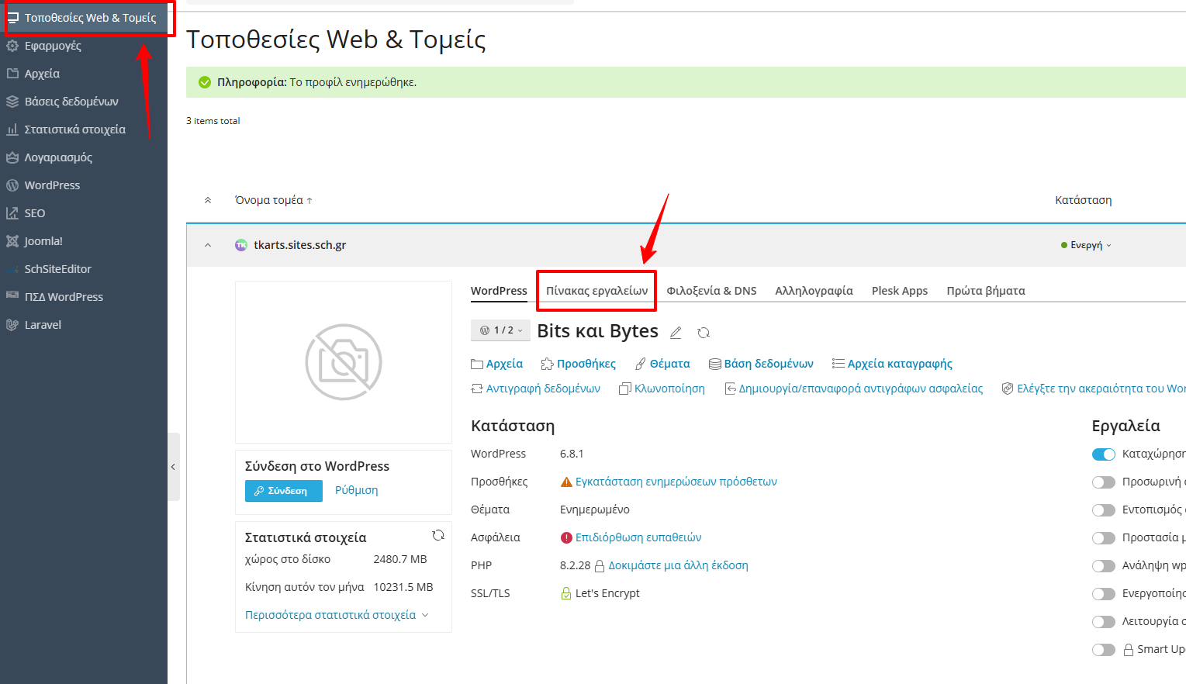Click Δημιουργία/επαναφορά αντιγράφων ασφαλείας link
The image size is (1186, 684).
(861, 389)
